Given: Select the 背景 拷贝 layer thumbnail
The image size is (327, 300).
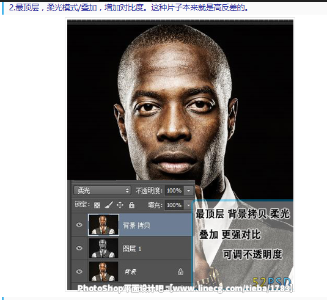Looking at the screenshot, I should click(104, 225).
